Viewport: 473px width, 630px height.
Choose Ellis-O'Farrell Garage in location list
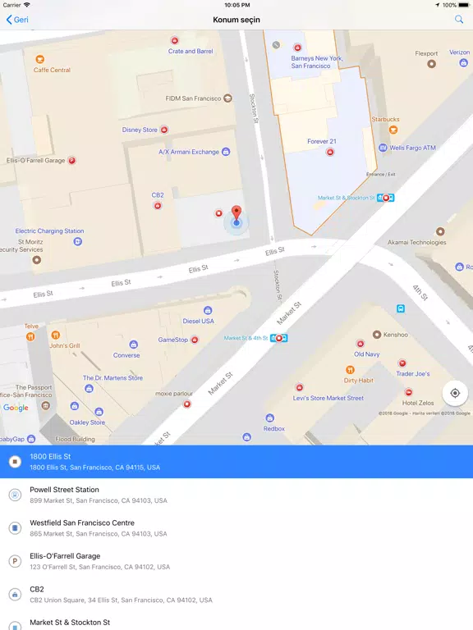(x=236, y=561)
